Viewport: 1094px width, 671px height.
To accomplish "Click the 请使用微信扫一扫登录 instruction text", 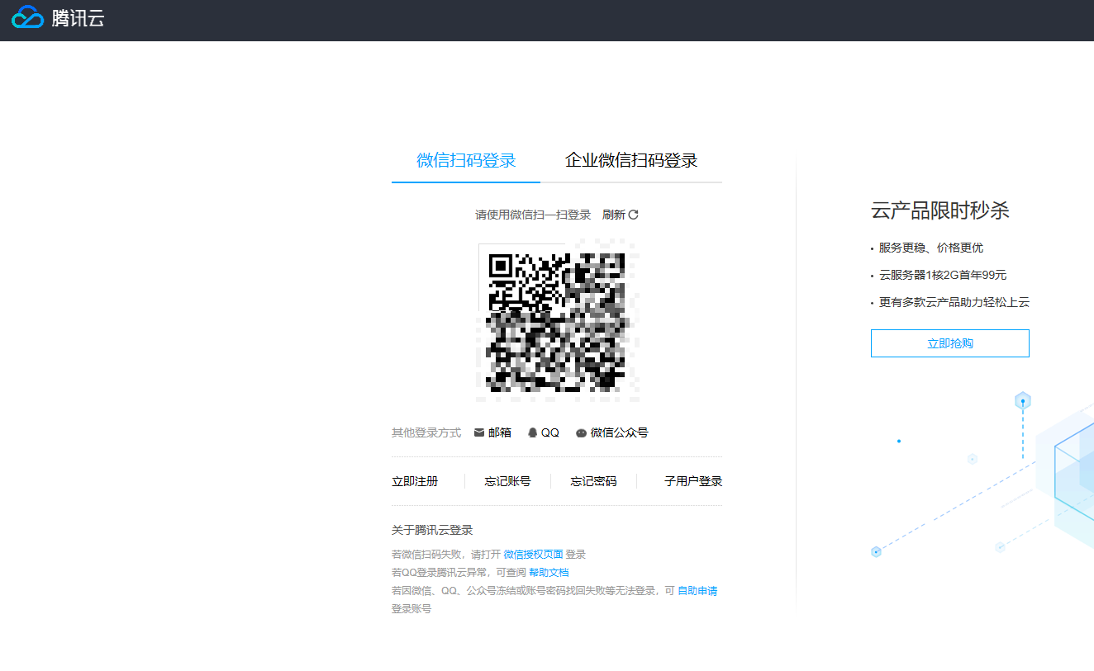I will click(x=533, y=215).
